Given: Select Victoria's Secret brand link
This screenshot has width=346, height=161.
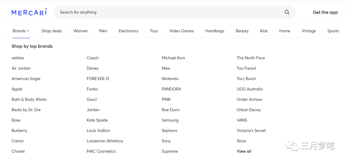Looking at the screenshot, I should click(251, 131).
